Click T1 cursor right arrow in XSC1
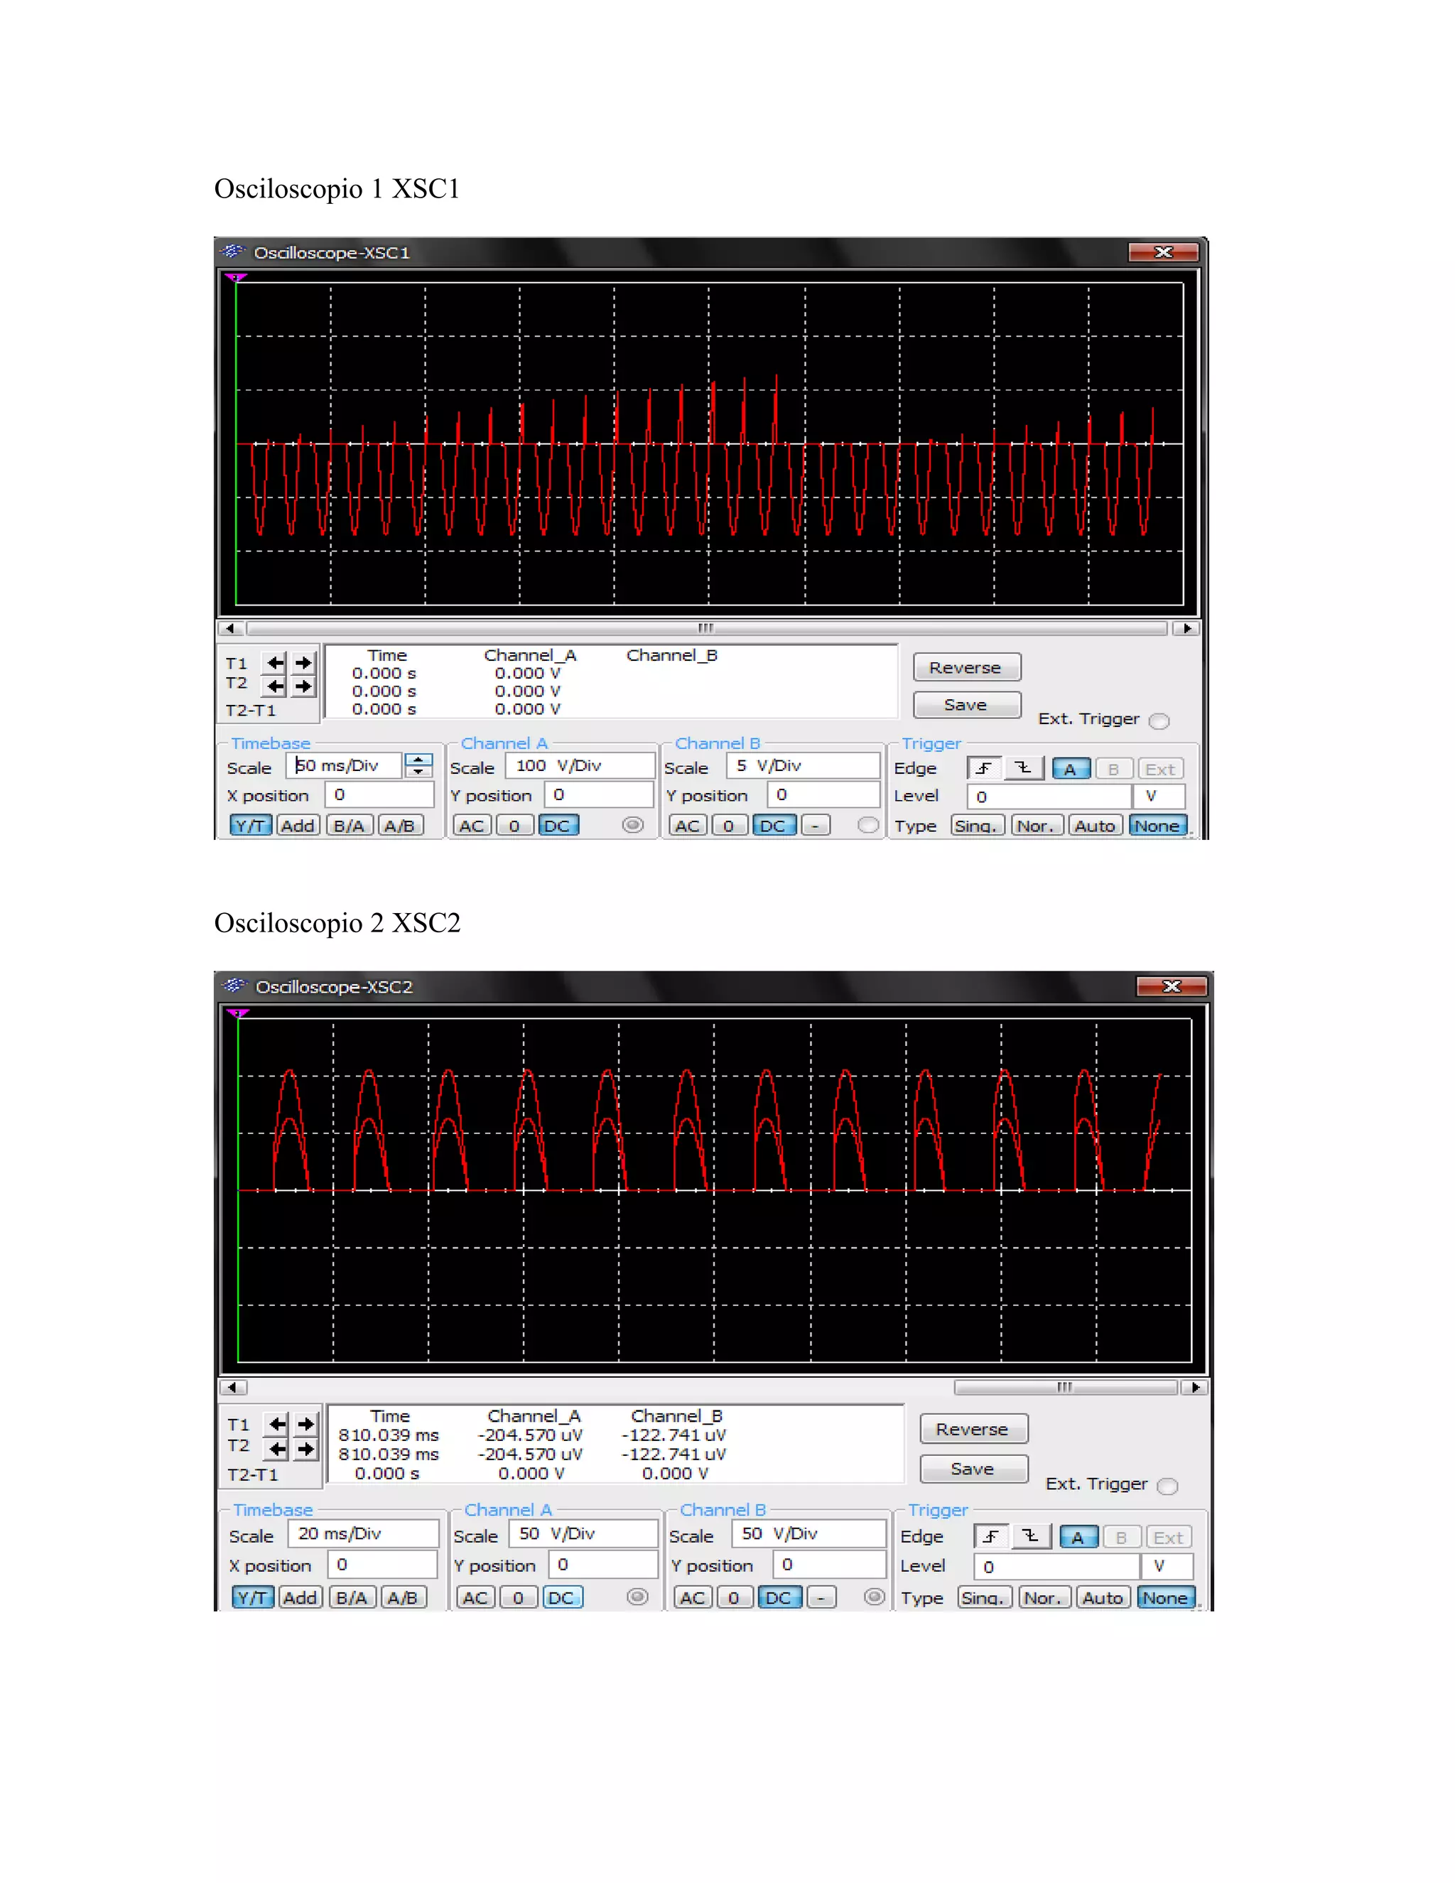Screen dimensions: 1455x1883 click(x=303, y=663)
